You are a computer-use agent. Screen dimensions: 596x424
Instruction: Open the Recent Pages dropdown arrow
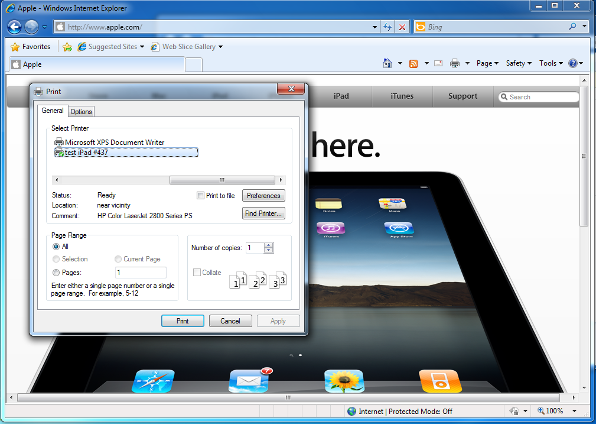pyautogui.click(x=44, y=27)
